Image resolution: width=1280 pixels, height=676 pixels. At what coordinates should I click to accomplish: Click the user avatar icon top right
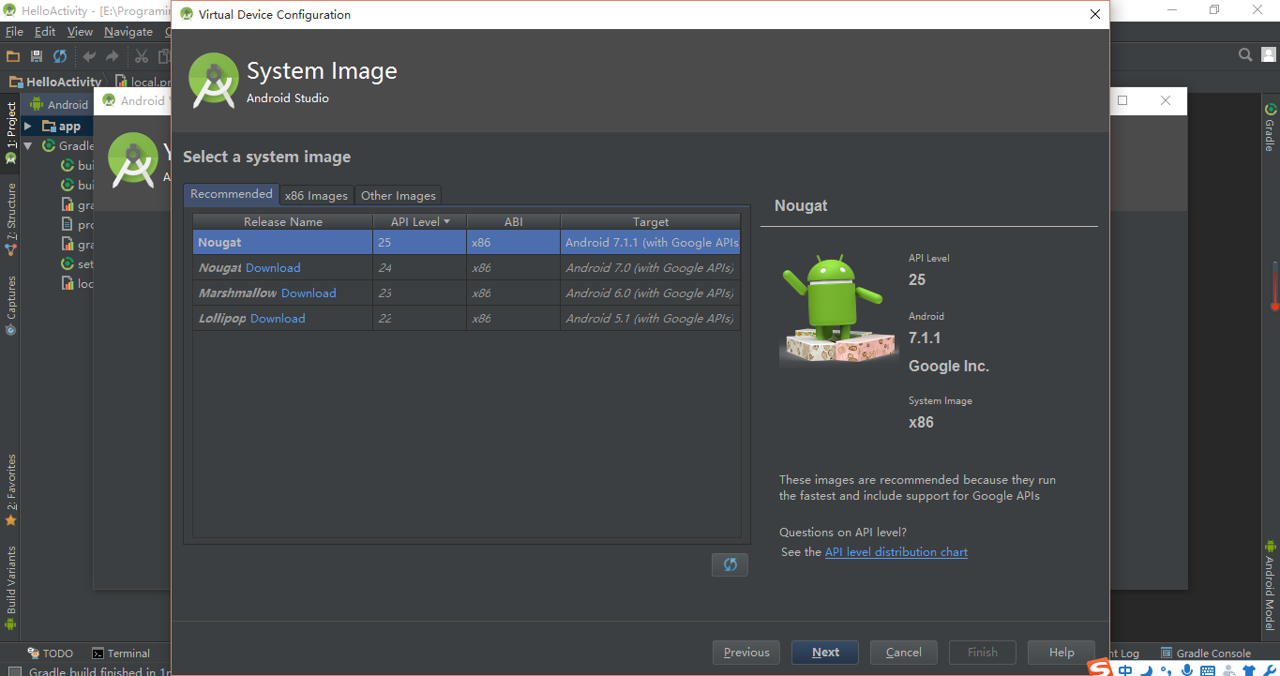click(1269, 54)
